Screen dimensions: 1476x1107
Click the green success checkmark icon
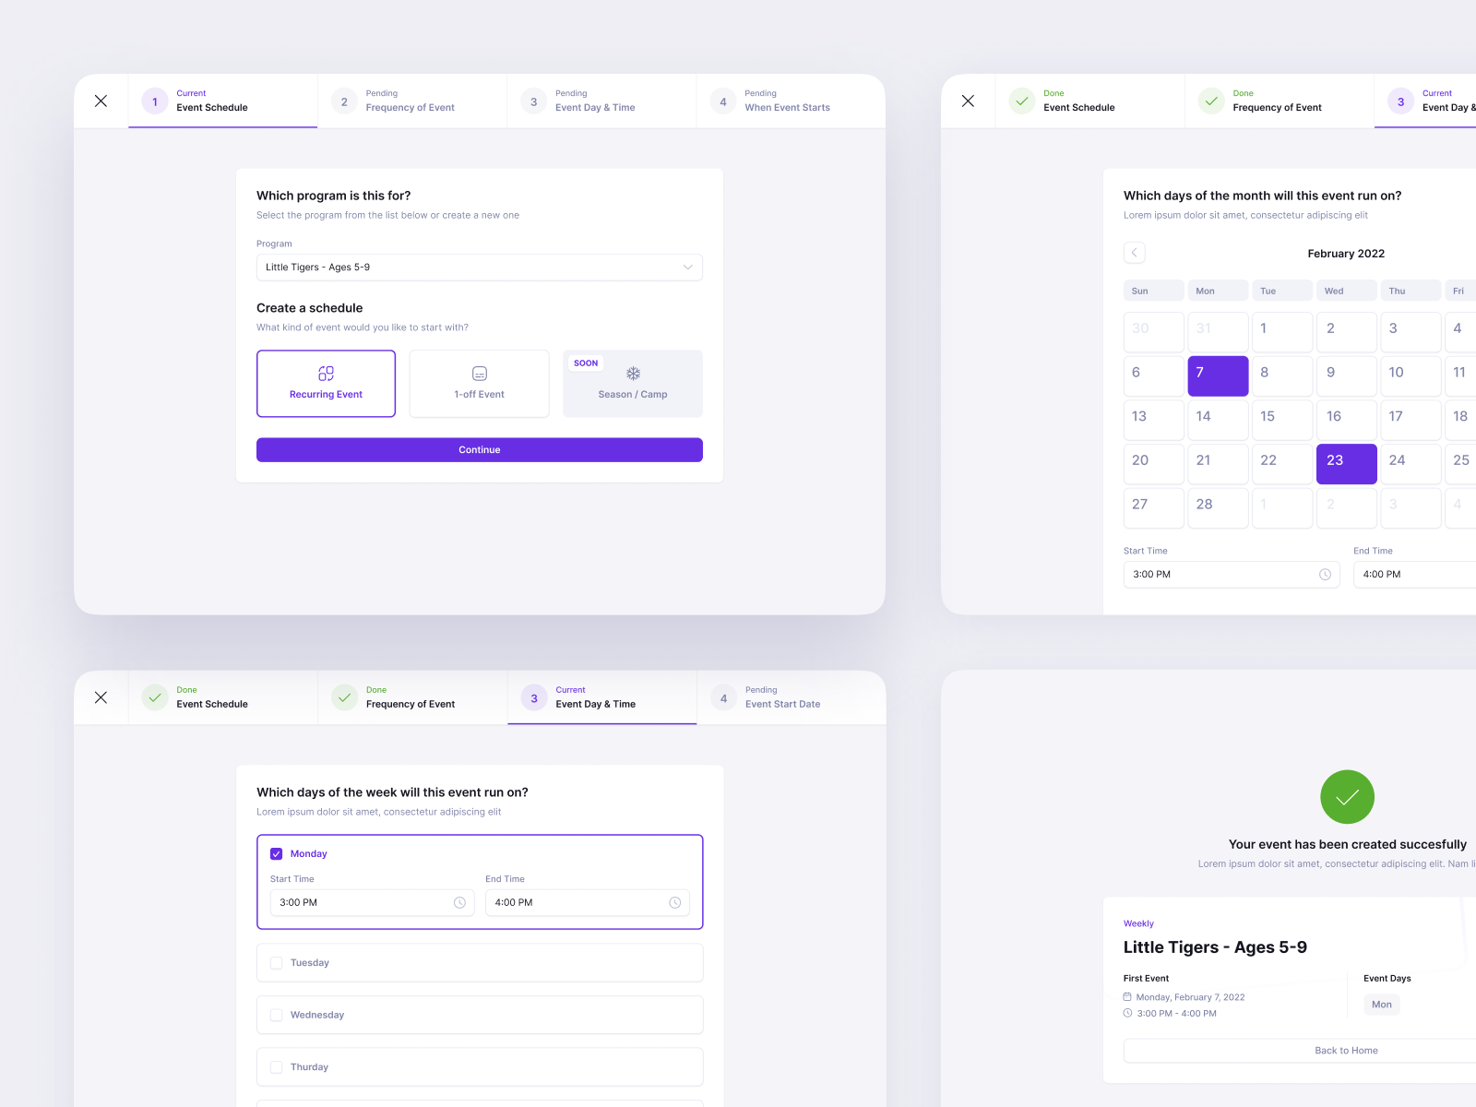click(1347, 796)
